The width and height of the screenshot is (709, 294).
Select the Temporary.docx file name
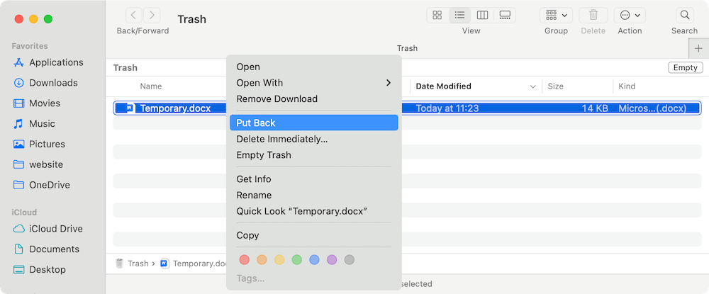pos(175,108)
